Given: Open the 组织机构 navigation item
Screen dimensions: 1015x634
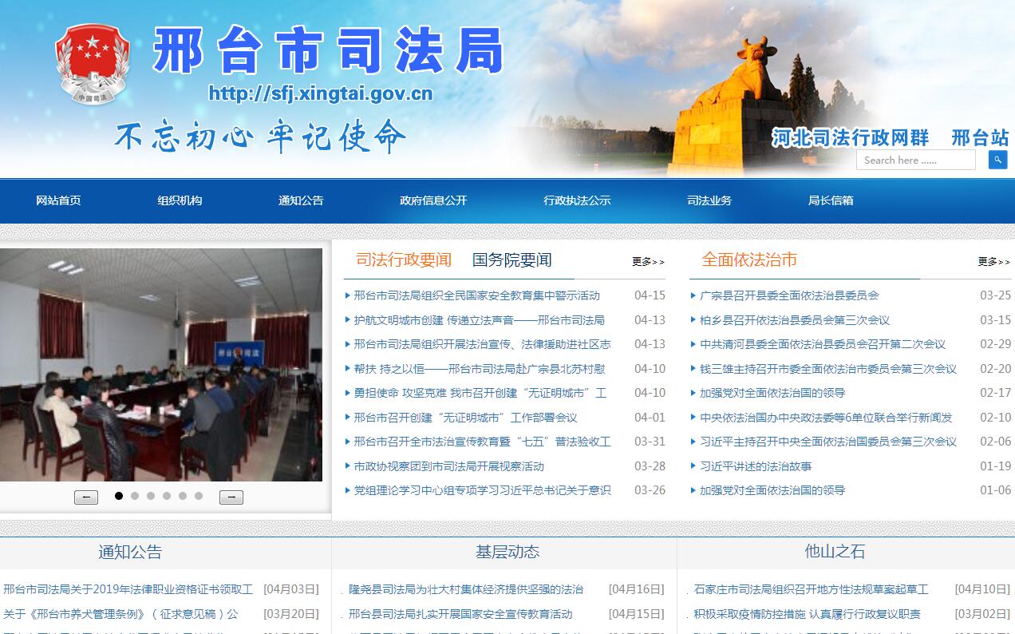Looking at the screenshot, I should click(x=180, y=200).
